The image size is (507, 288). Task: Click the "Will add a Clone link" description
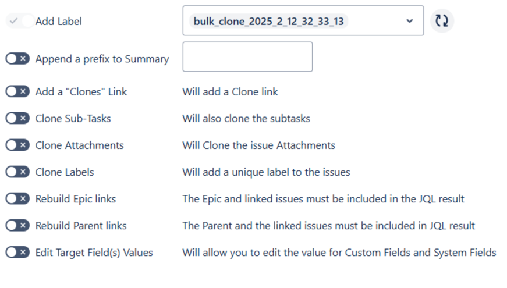point(230,91)
